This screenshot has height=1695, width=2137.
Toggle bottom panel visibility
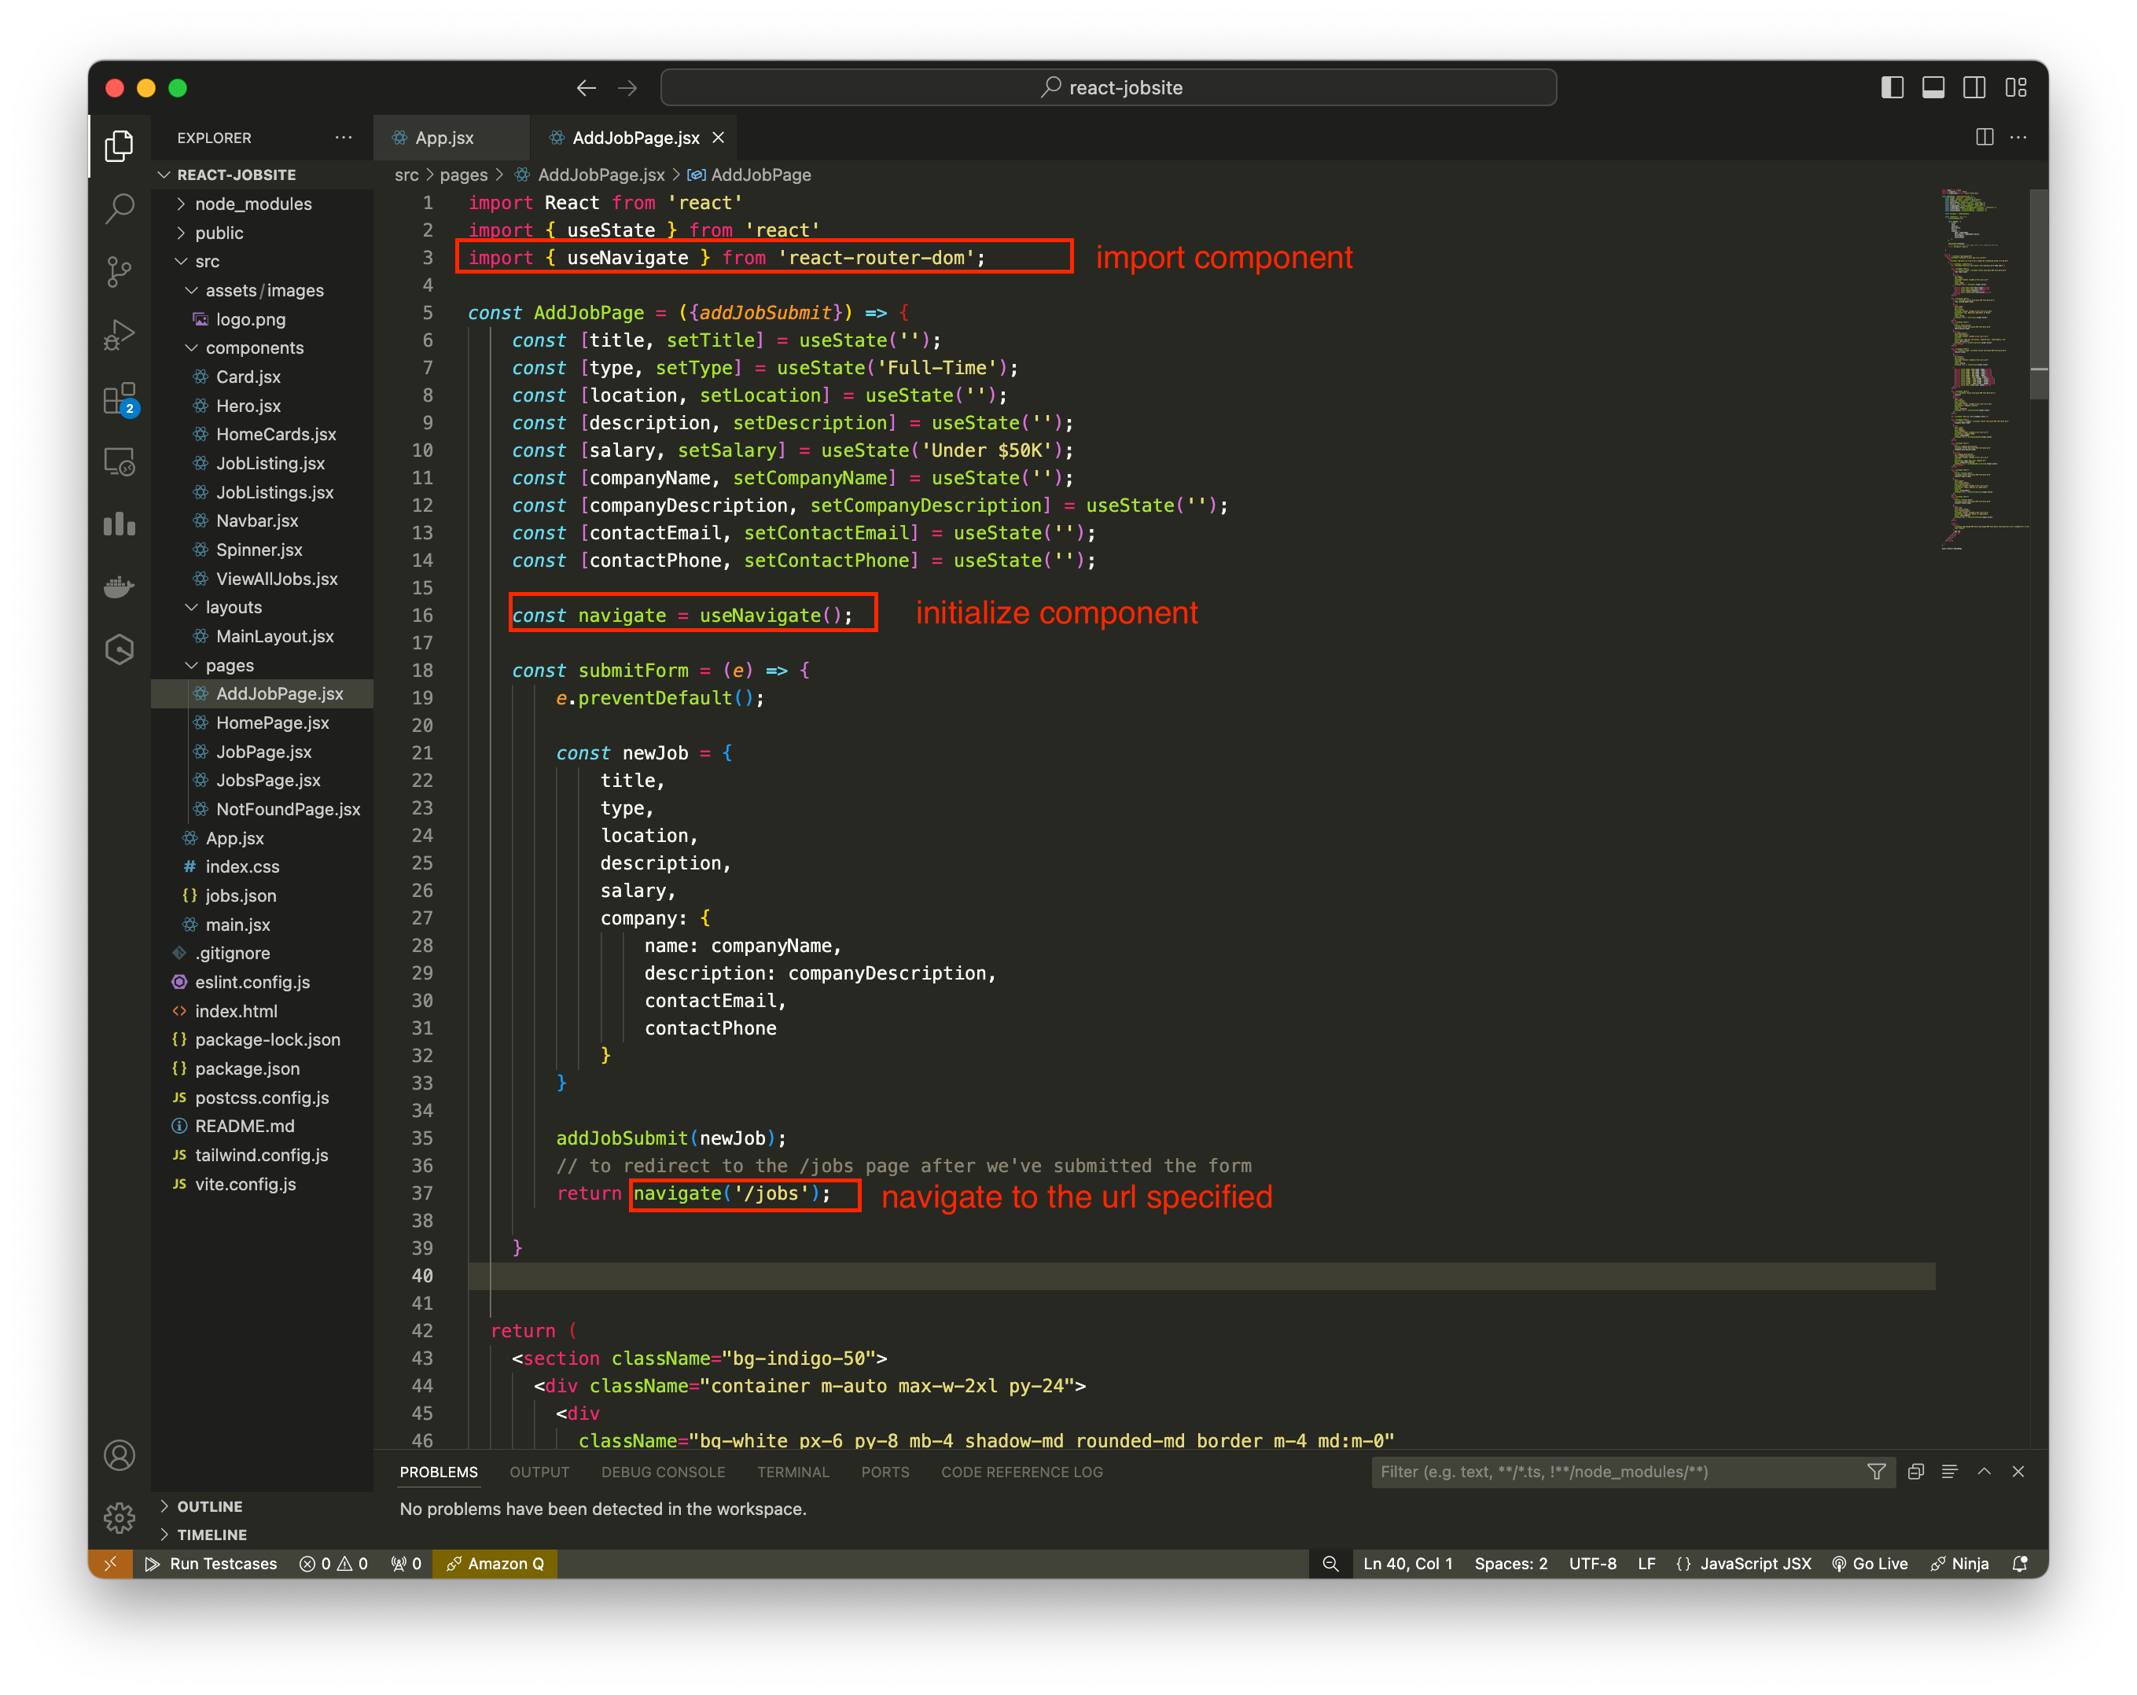pos(1933,87)
